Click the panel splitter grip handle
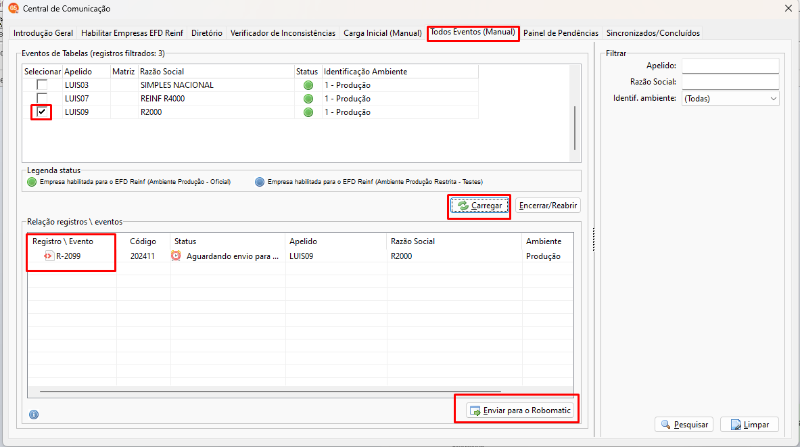Screen dimensions: 800x447 pyautogui.click(x=593, y=240)
